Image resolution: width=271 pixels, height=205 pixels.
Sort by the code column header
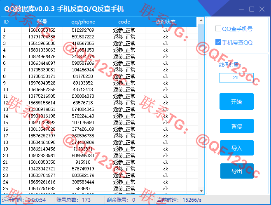pos(124,21)
